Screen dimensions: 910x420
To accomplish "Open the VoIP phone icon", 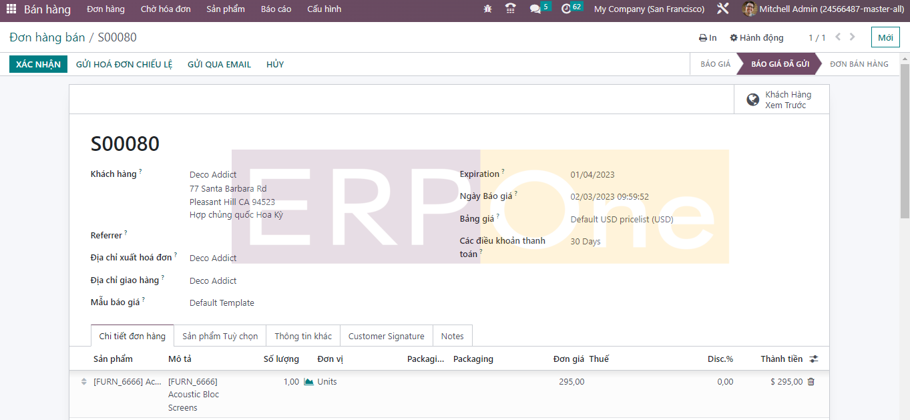I will click(x=511, y=9).
